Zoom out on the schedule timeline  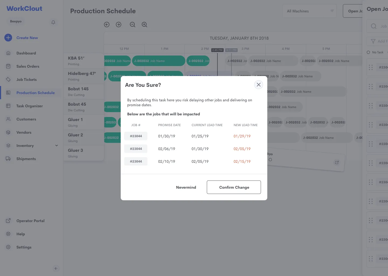coord(133,25)
